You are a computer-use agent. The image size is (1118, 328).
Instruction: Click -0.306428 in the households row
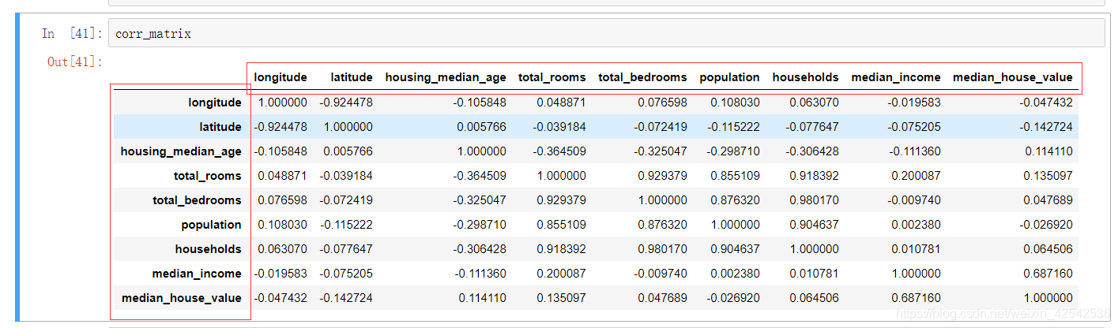click(x=480, y=249)
